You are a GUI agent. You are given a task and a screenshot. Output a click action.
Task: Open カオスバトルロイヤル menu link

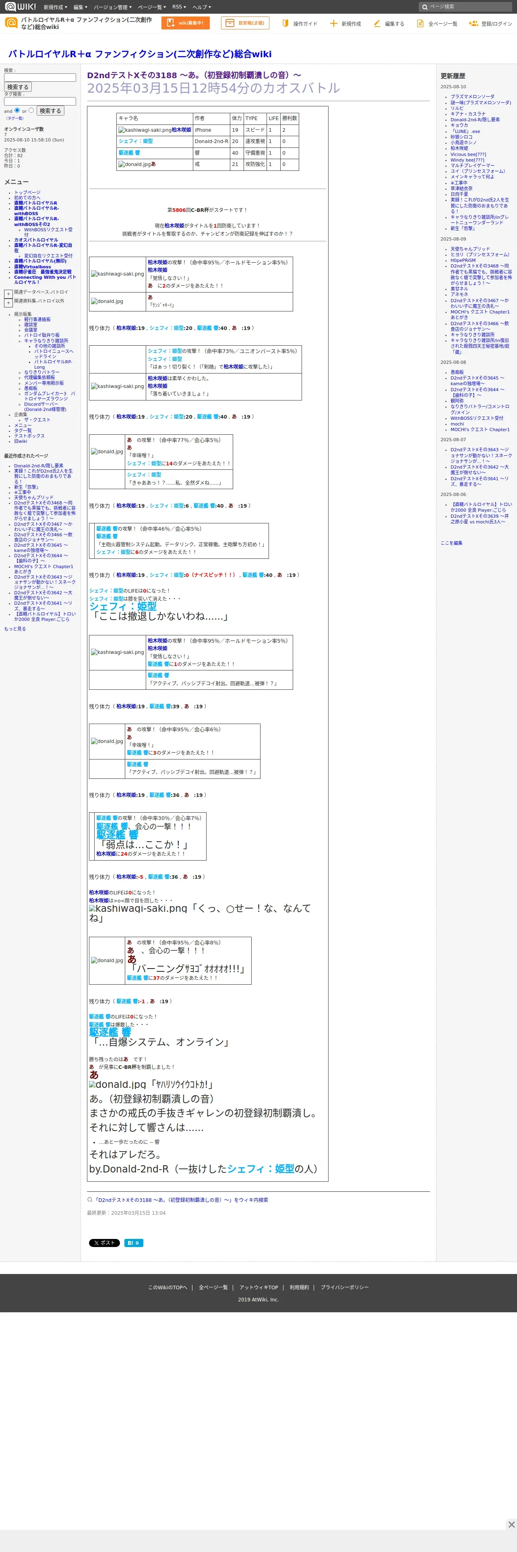click(x=36, y=240)
